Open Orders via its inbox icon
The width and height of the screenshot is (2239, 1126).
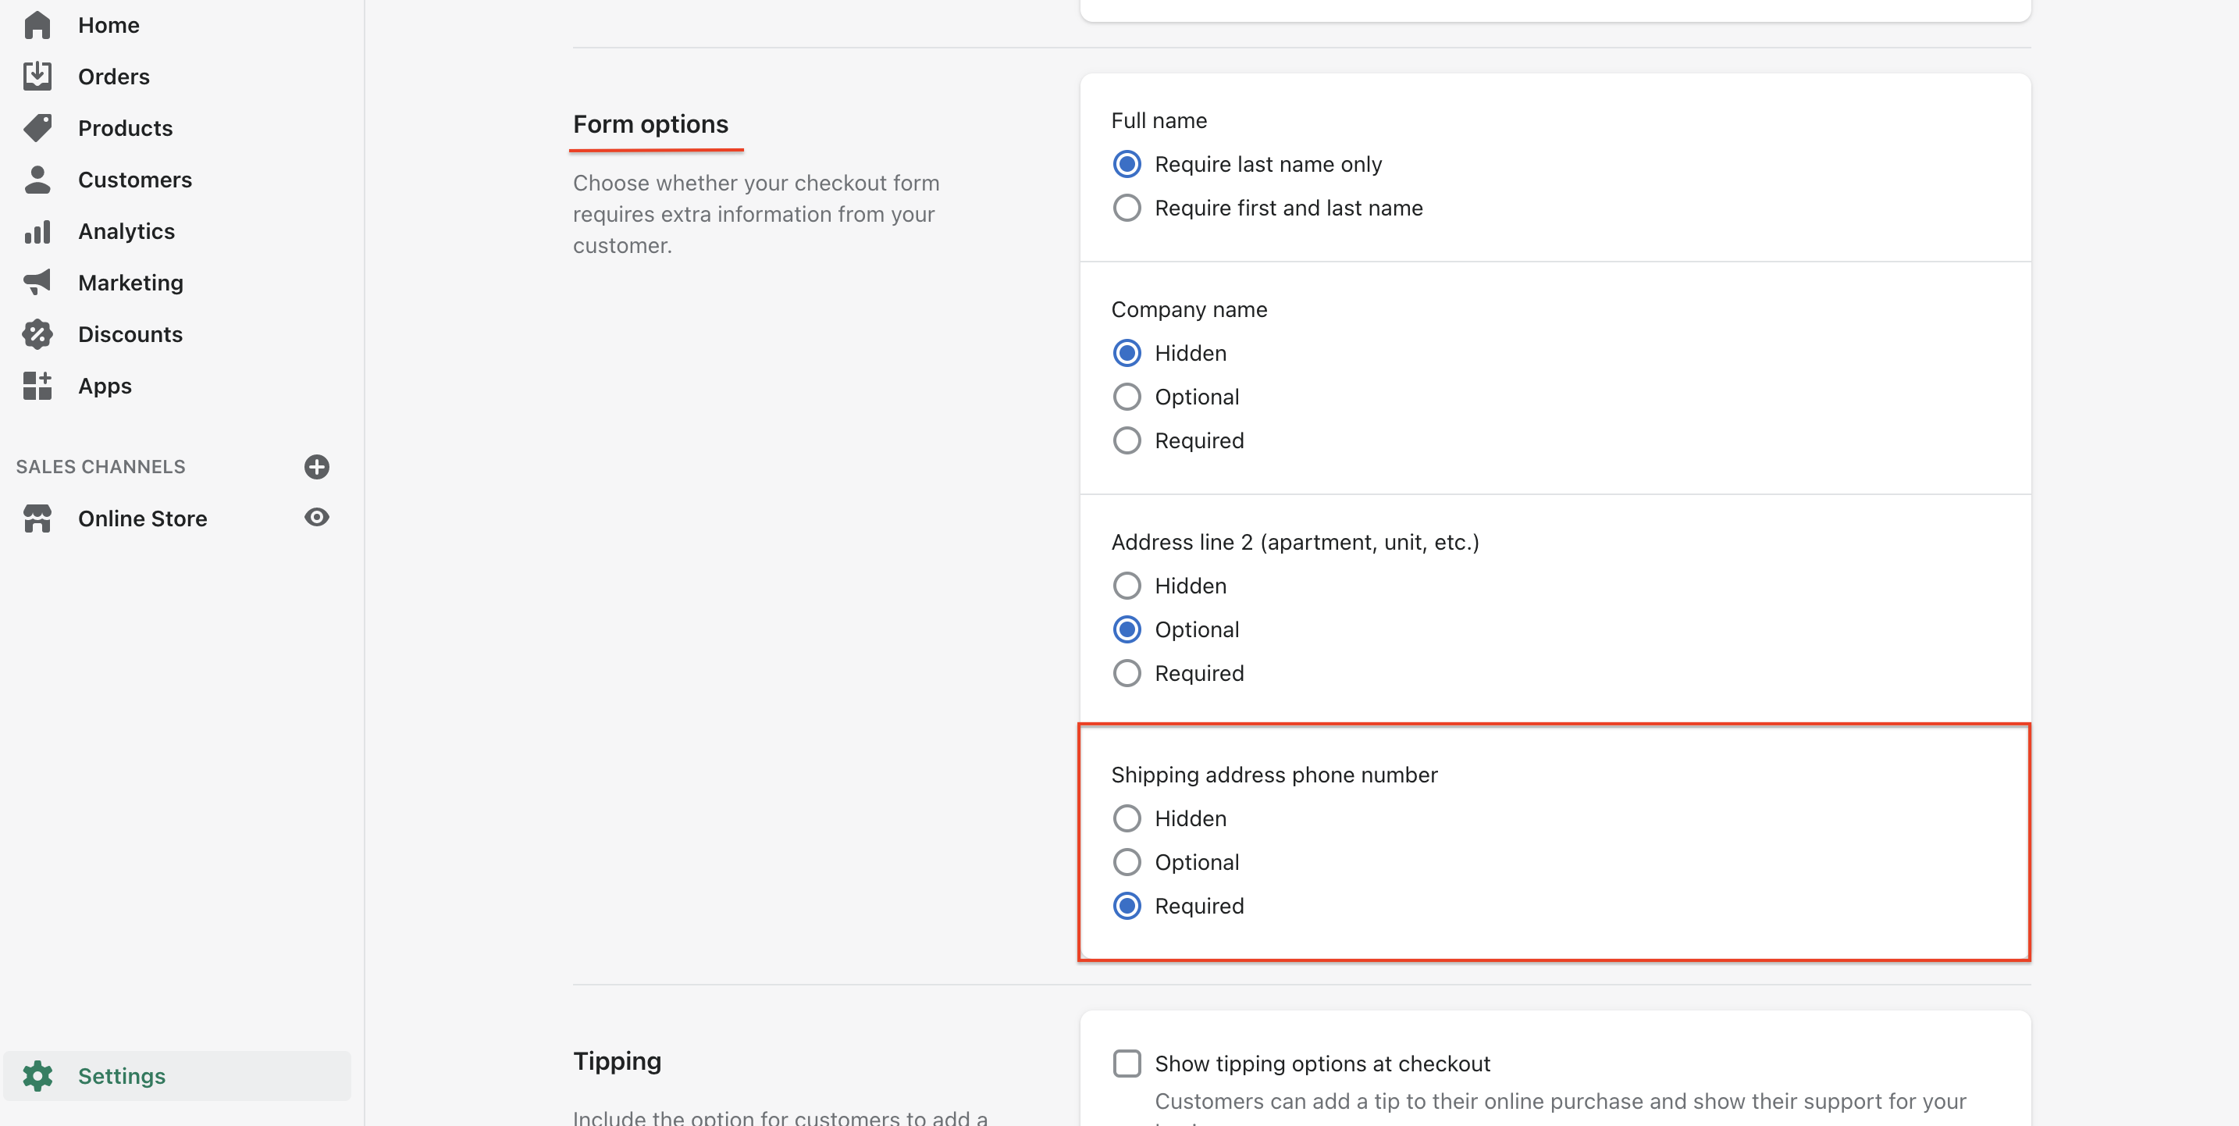click(37, 77)
